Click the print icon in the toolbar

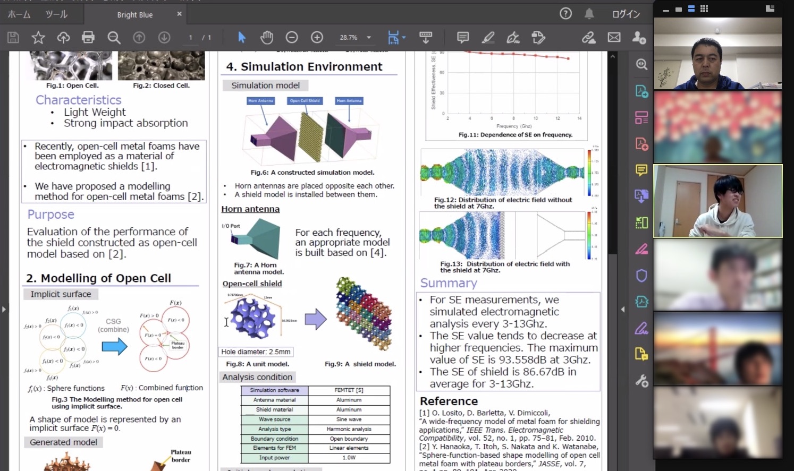pos(88,37)
